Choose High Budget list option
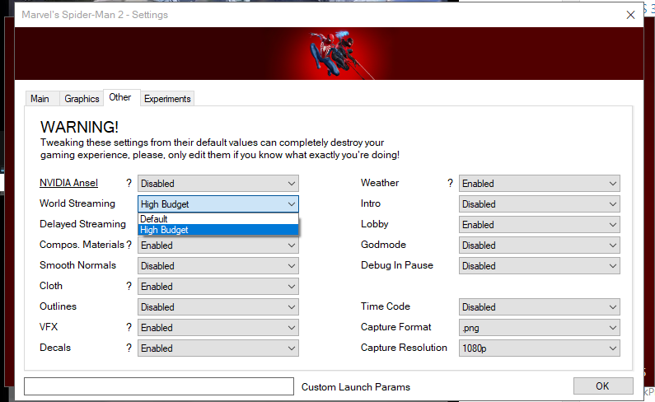655x402 pixels. click(218, 230)
